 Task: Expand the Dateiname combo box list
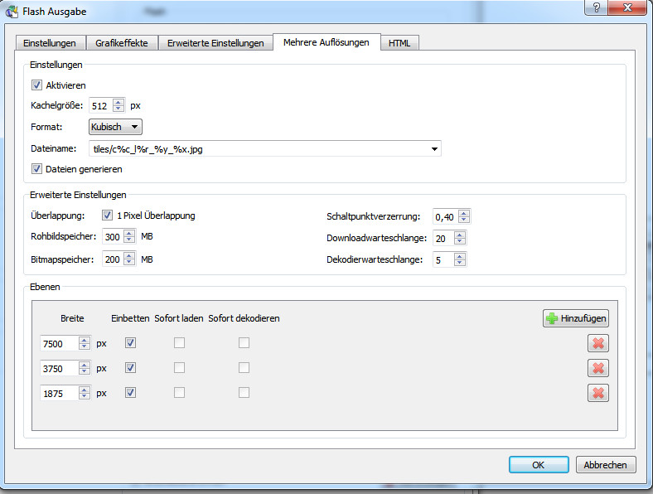[x=435, y=149]
